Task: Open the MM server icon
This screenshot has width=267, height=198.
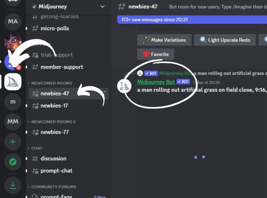Action: [x=13, y=122]
